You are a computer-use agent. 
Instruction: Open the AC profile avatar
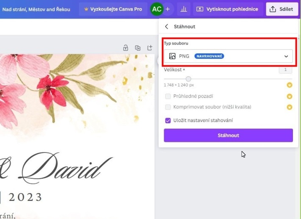point(156,9)
